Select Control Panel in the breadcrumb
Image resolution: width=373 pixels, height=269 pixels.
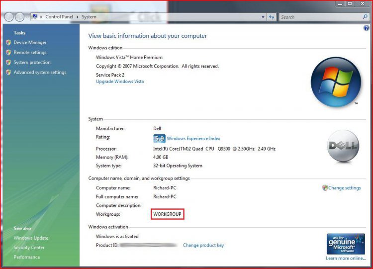pos(59,16)
